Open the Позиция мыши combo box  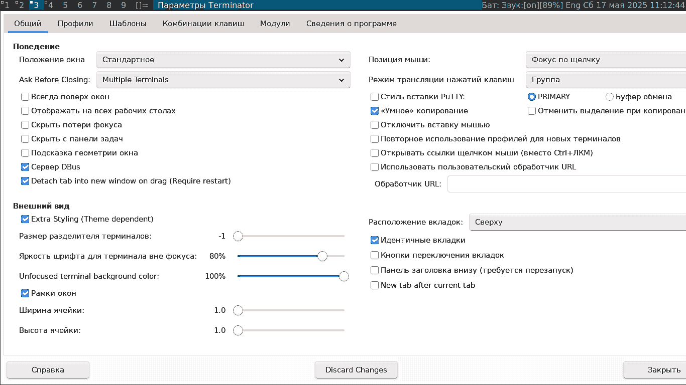pyautogui.click(x=606, y=60)
